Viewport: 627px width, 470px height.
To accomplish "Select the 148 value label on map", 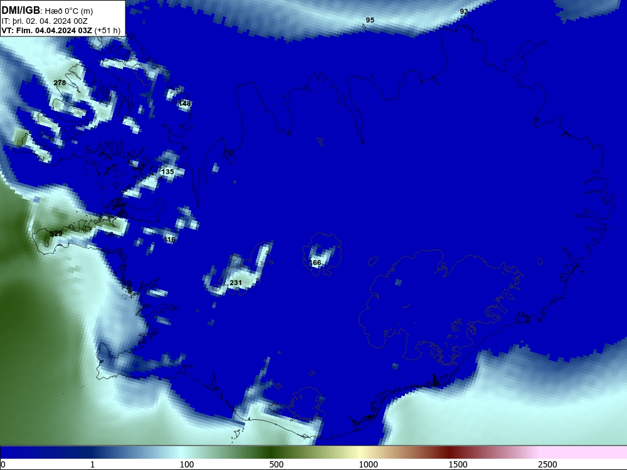I will coord(185,103).
